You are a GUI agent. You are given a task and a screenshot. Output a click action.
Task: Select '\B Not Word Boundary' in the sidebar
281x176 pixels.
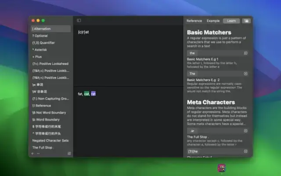(x=51, y=113)
